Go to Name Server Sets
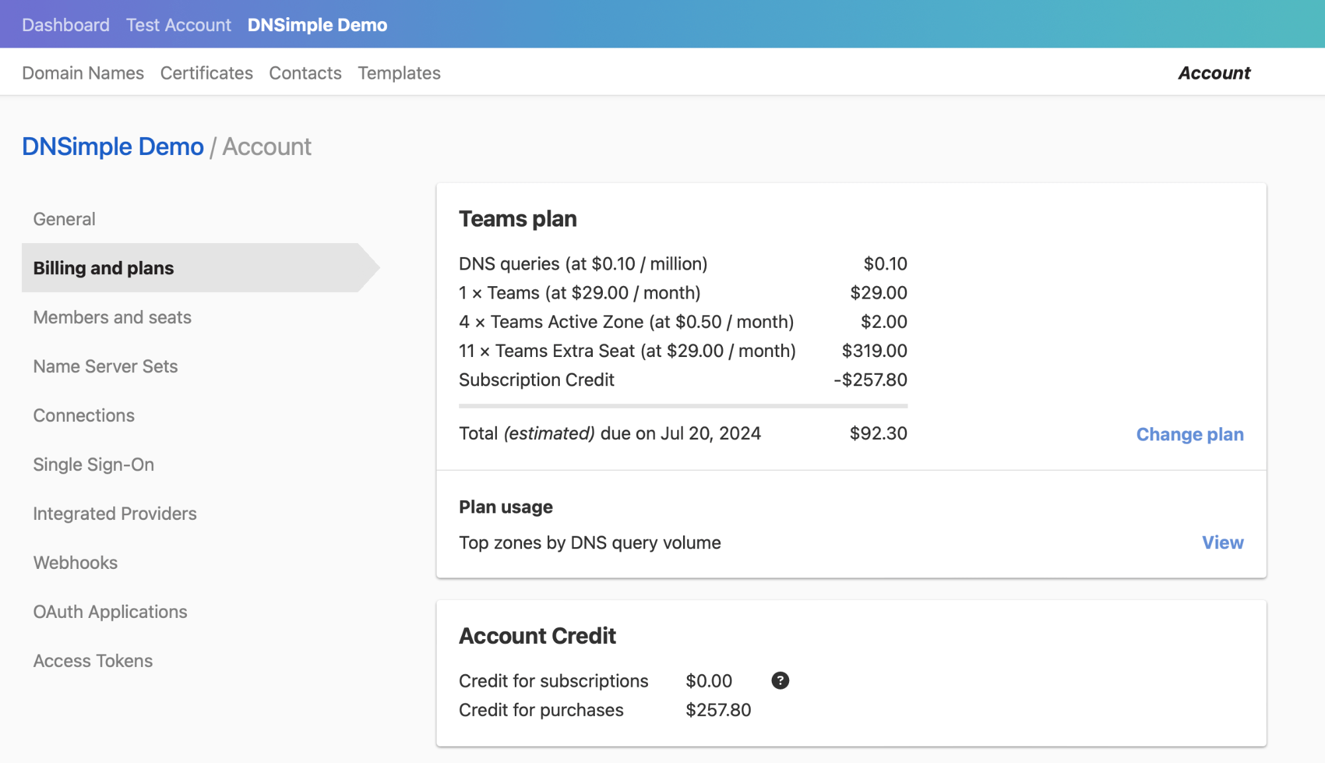The image size is (1325, 763). tap(105, 366)
